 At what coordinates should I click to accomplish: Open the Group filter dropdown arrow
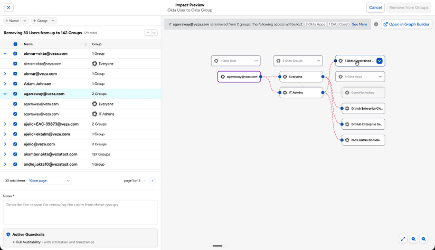(53, 21)
